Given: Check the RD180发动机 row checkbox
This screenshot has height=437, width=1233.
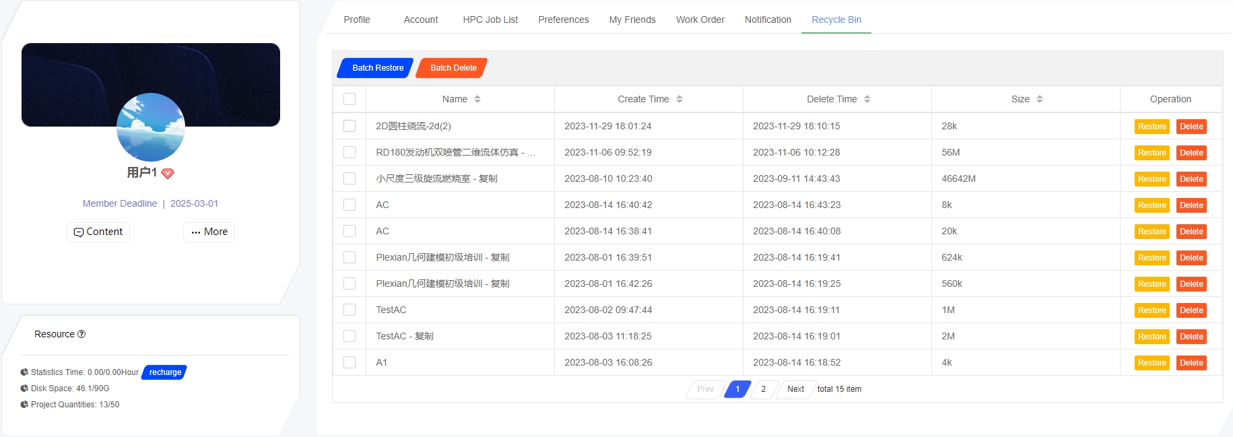Looking at the screenshot, I should pos(349,152).
